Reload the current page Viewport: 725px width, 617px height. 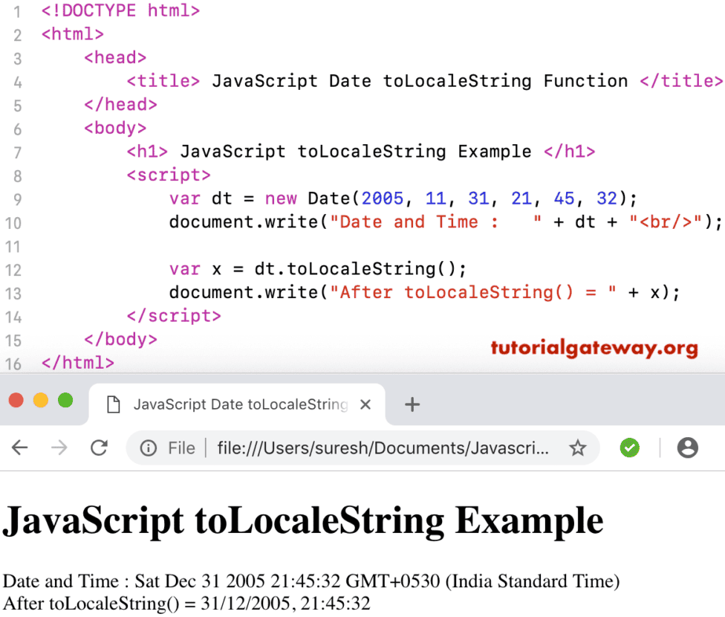(x=100, y=448)
